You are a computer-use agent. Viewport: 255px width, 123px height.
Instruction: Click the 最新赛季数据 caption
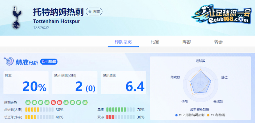click(x=200, y=109)
